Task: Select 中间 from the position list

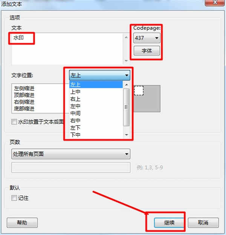Action: pos(96,113)
